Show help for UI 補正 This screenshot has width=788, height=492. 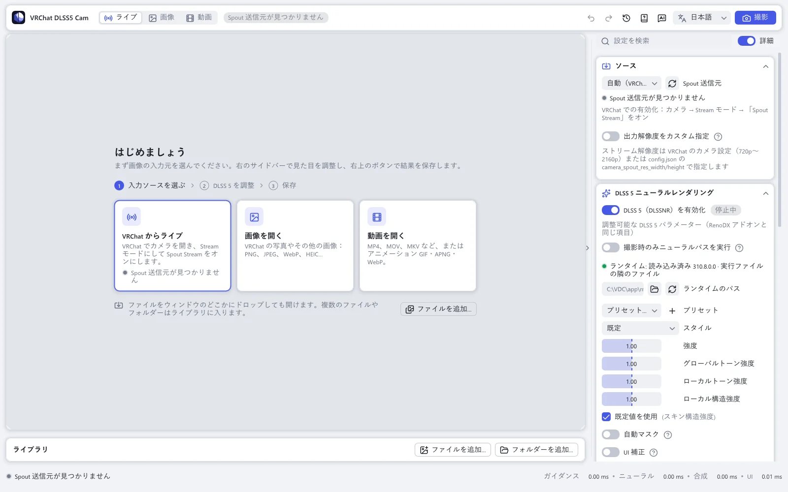[x=654, y=453]
